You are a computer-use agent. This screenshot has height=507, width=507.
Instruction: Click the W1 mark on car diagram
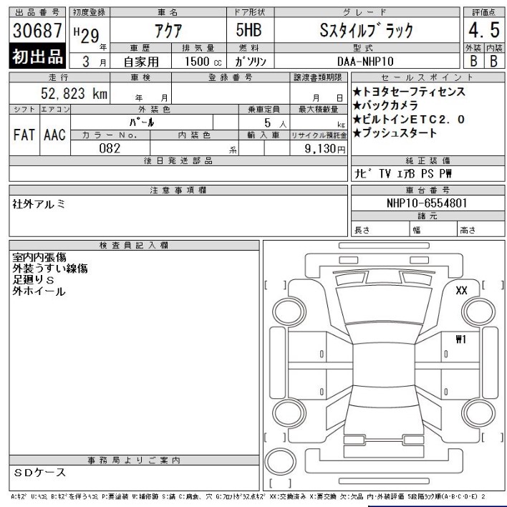click(x=460, y=339)
